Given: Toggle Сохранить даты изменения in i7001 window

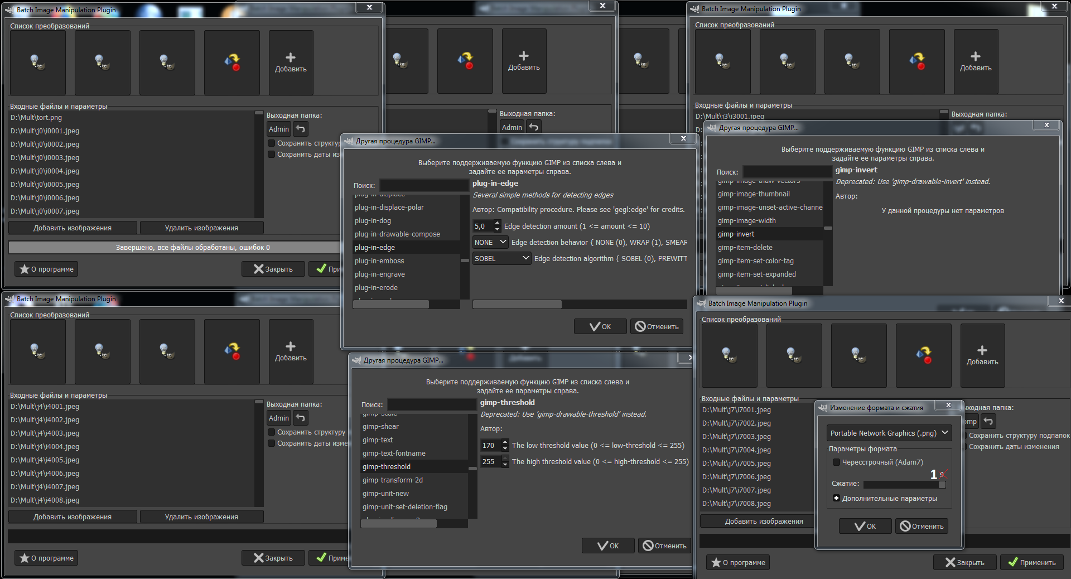Looking at the screenshot, I should click(1014, 447).
